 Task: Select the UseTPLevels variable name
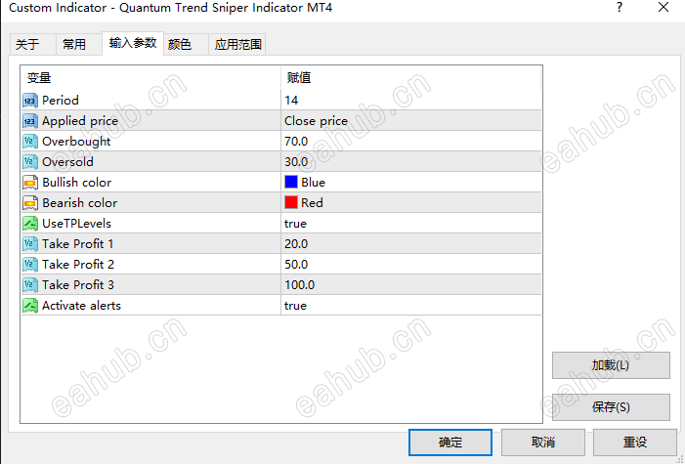76,224
